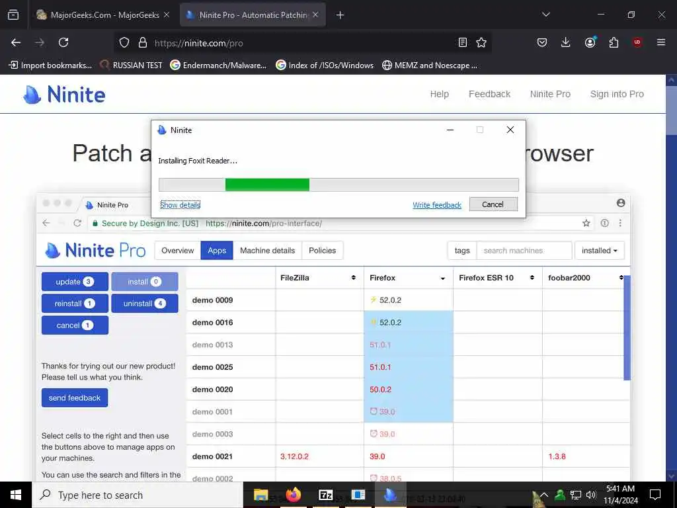Show hidden system tray icons chevron
Screen dimensions: 677x508
click(545, 495)
